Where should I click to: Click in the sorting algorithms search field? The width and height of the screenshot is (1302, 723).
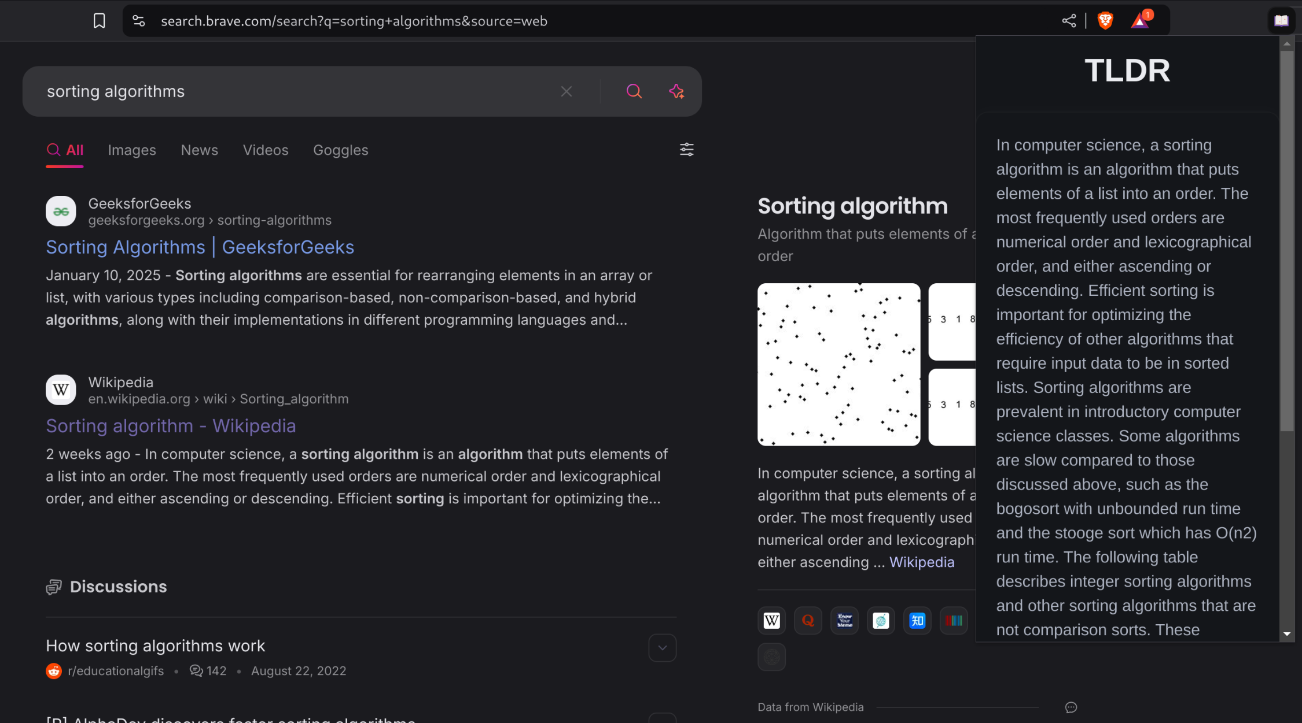point(289,91)
